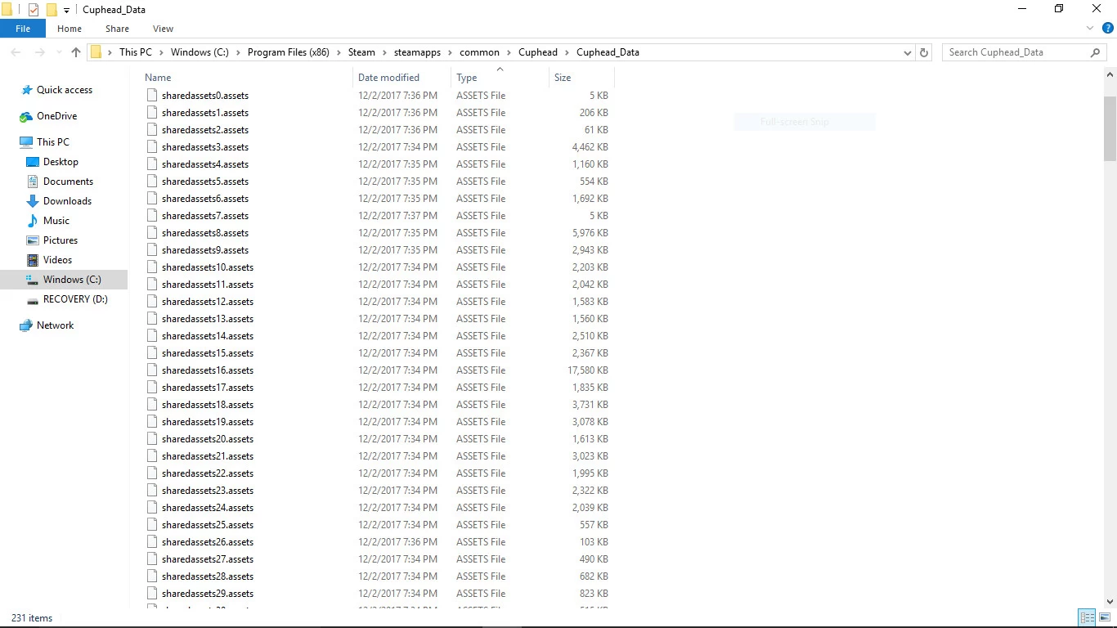The height and width of the screenshot is (628, 1117).
Task: Switch to Details view icon
Action: [1087, 618]
